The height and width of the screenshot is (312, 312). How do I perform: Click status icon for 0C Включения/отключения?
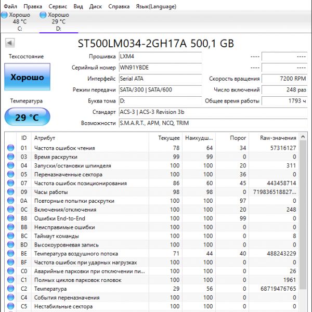click(x=11, y=210)
